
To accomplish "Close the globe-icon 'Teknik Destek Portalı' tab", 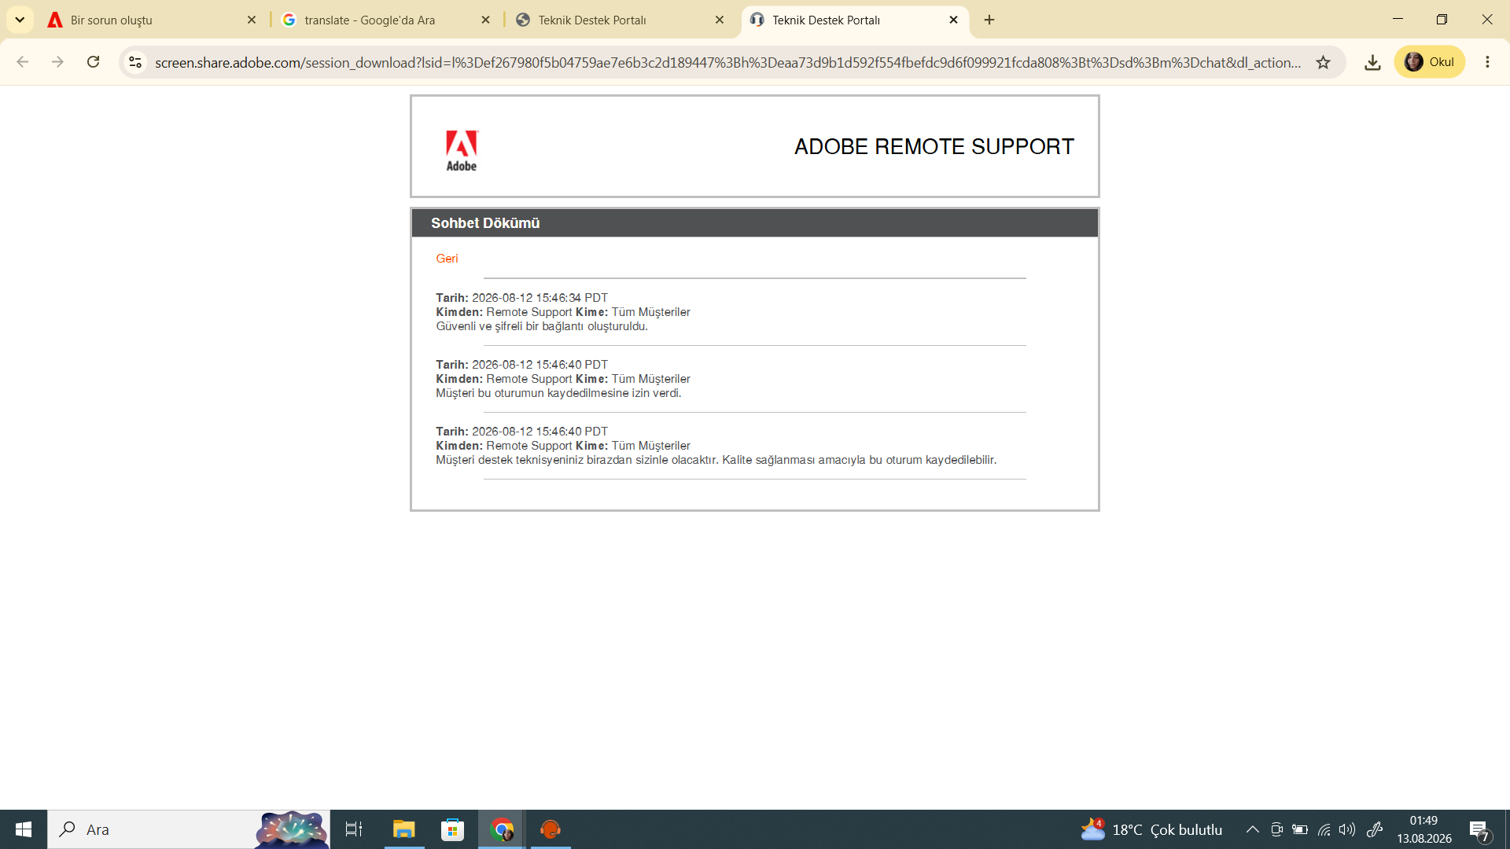I will 720,20.
